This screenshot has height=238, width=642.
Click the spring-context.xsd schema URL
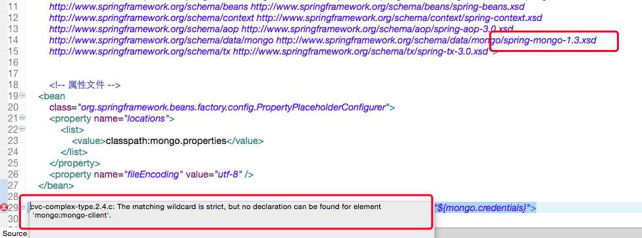coord(399,18)
